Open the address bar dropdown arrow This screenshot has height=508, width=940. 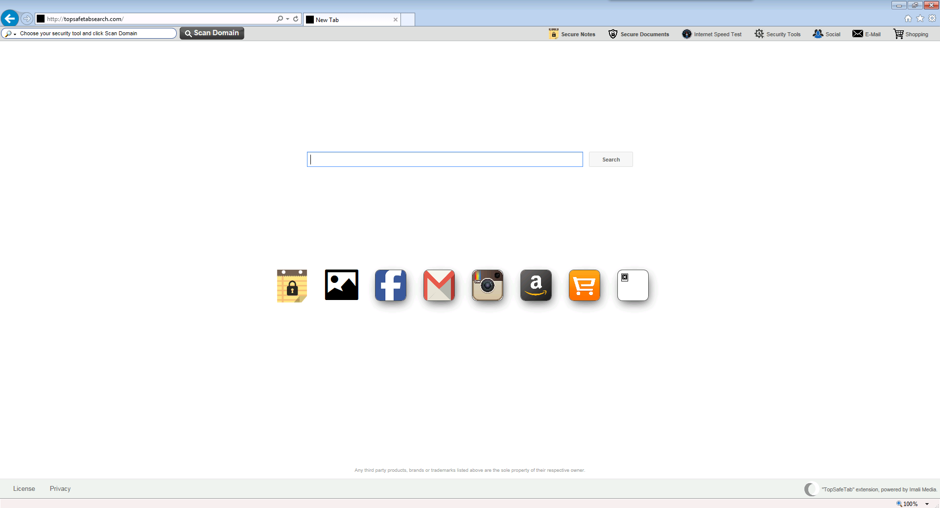288,19
